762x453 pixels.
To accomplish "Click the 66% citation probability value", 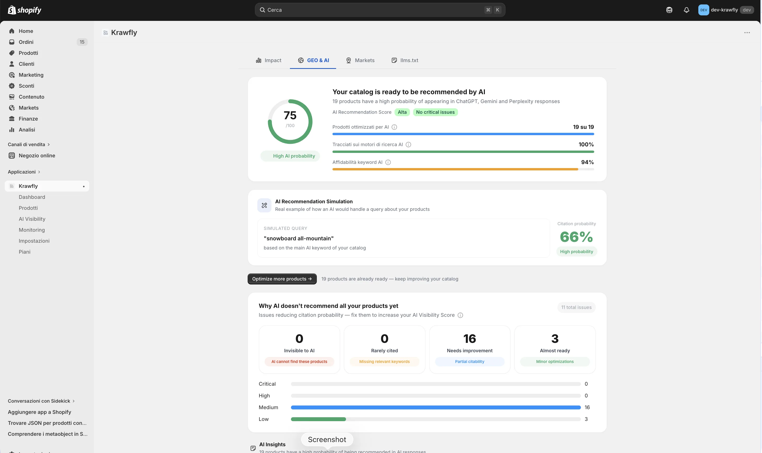I will pos(576,237).
